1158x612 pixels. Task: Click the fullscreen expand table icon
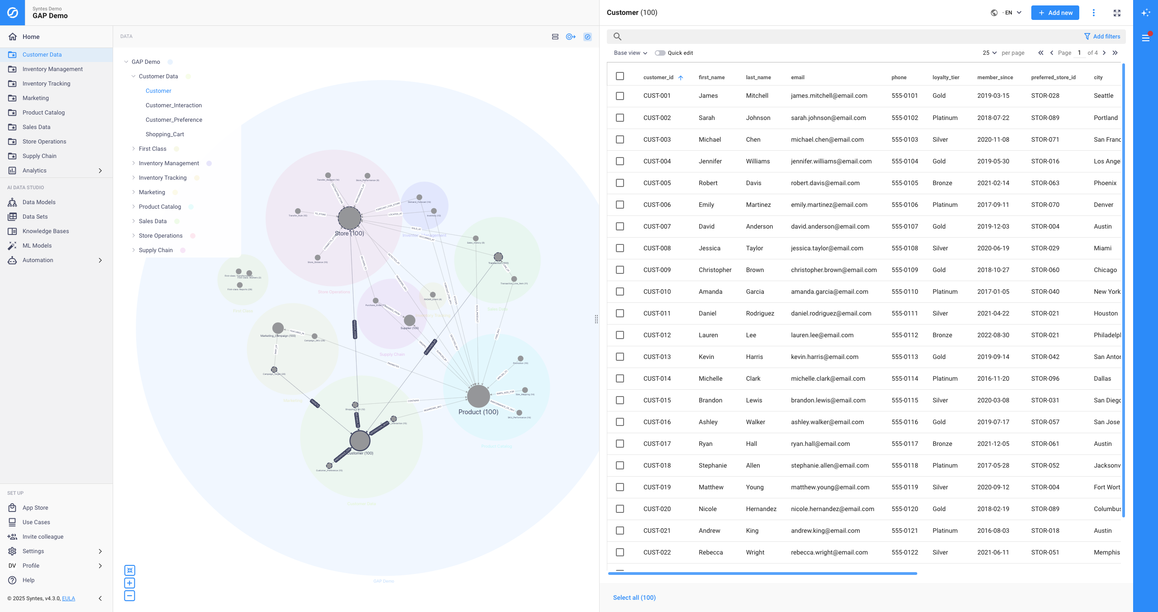point(1117,13)
